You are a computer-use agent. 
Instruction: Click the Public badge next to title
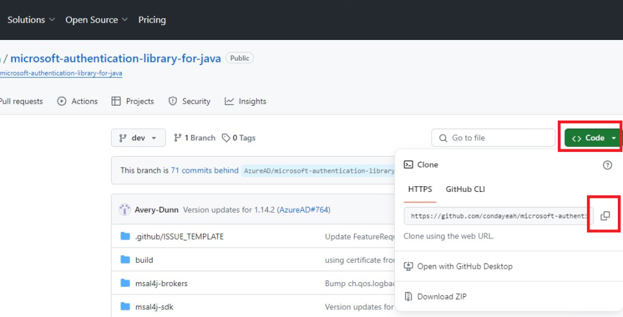click(239, 58)
